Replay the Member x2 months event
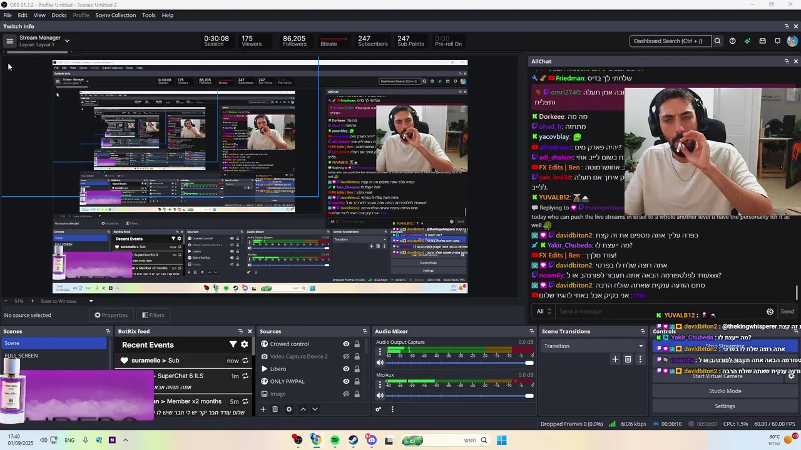Viewport: 801px width, 450px height. coord(245,401)
